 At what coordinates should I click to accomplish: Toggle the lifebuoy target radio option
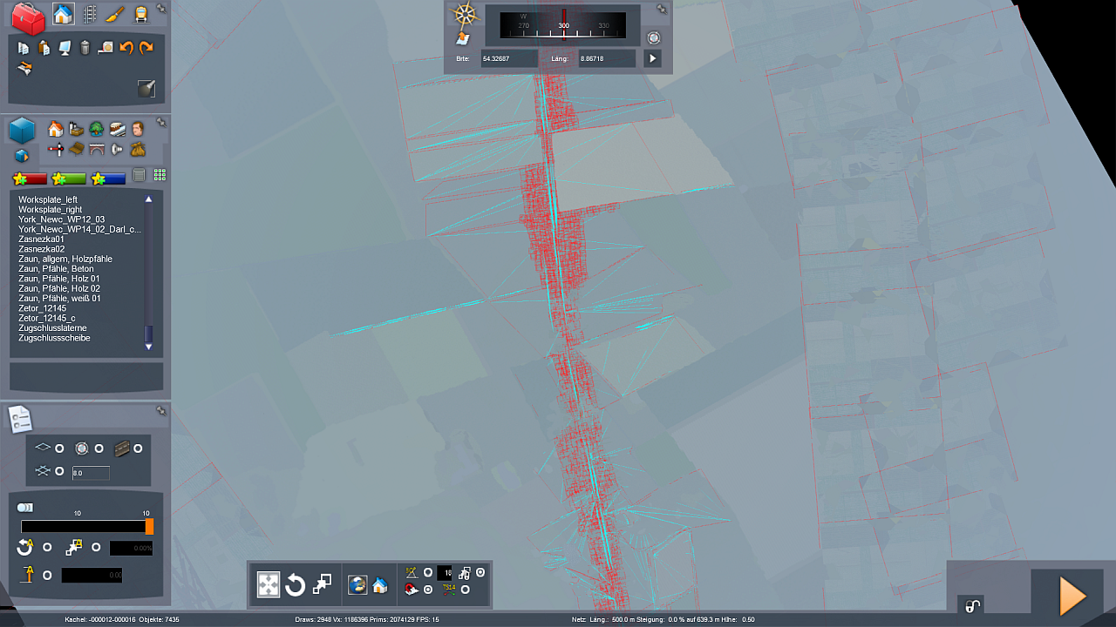click(x=99, y=448)
